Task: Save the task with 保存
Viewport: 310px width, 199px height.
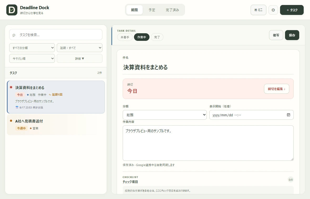Action: 292,35
